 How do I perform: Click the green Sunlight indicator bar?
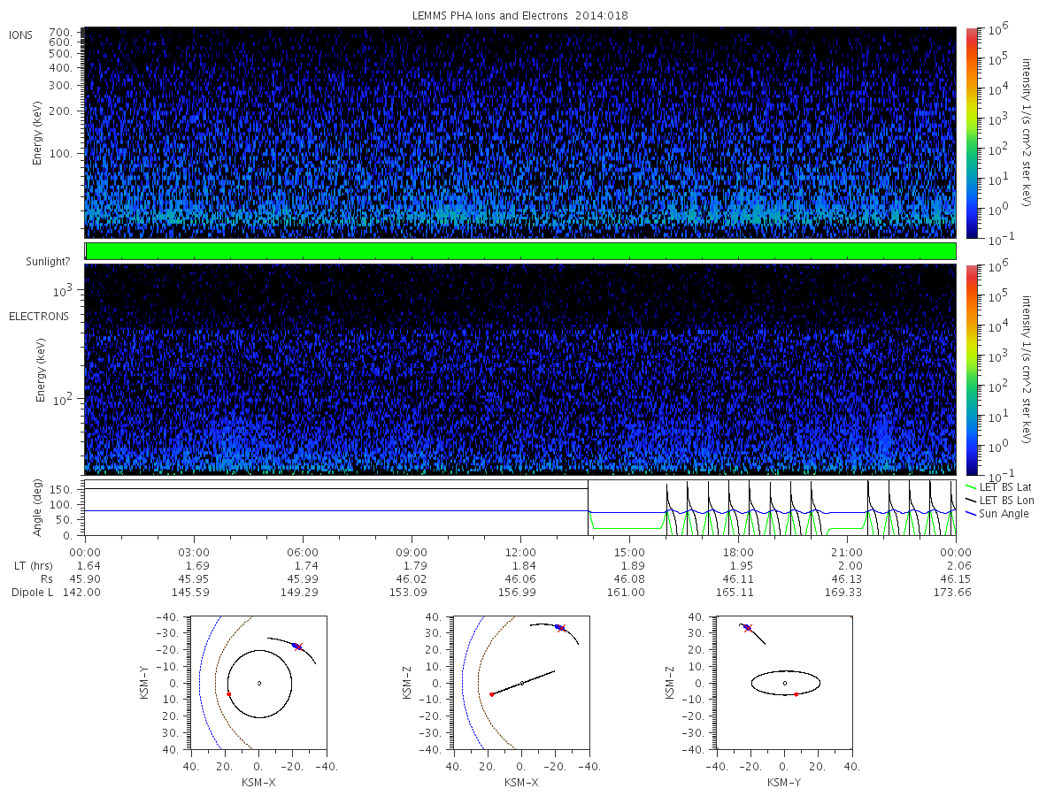click(x=520, y=251)
